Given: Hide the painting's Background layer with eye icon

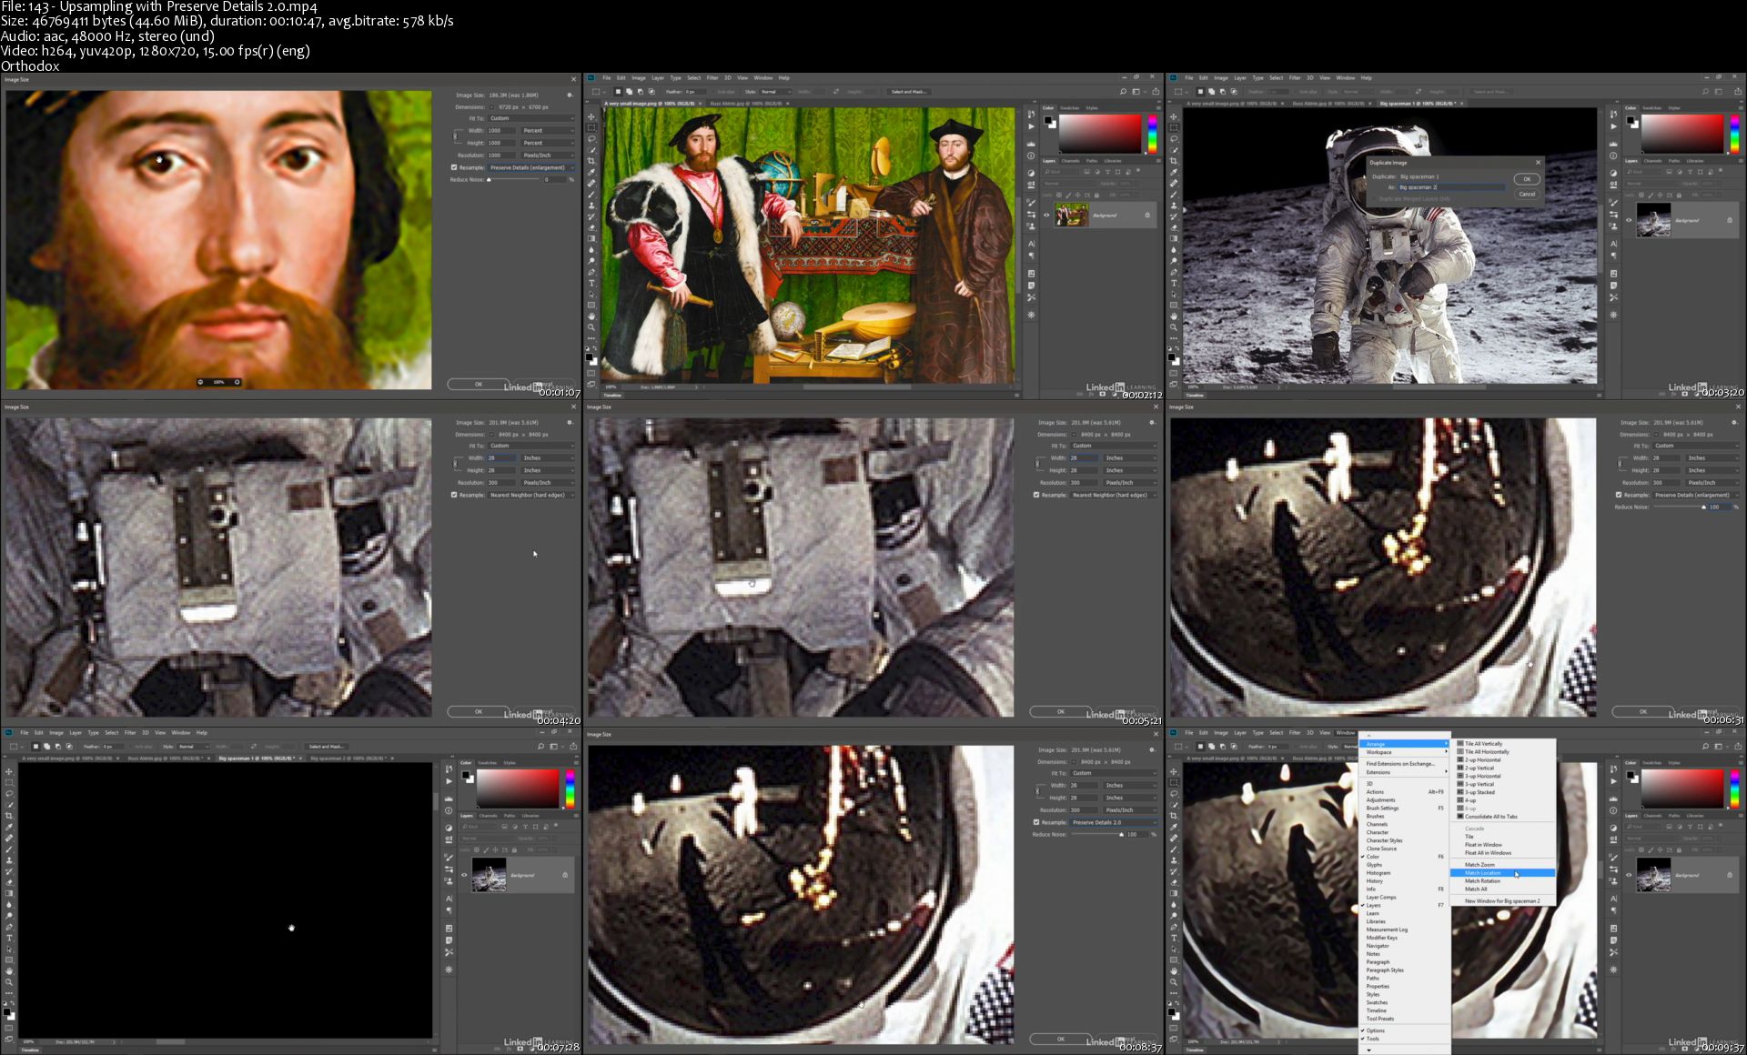Looking at the screenshot, I should click(1046, 216).
